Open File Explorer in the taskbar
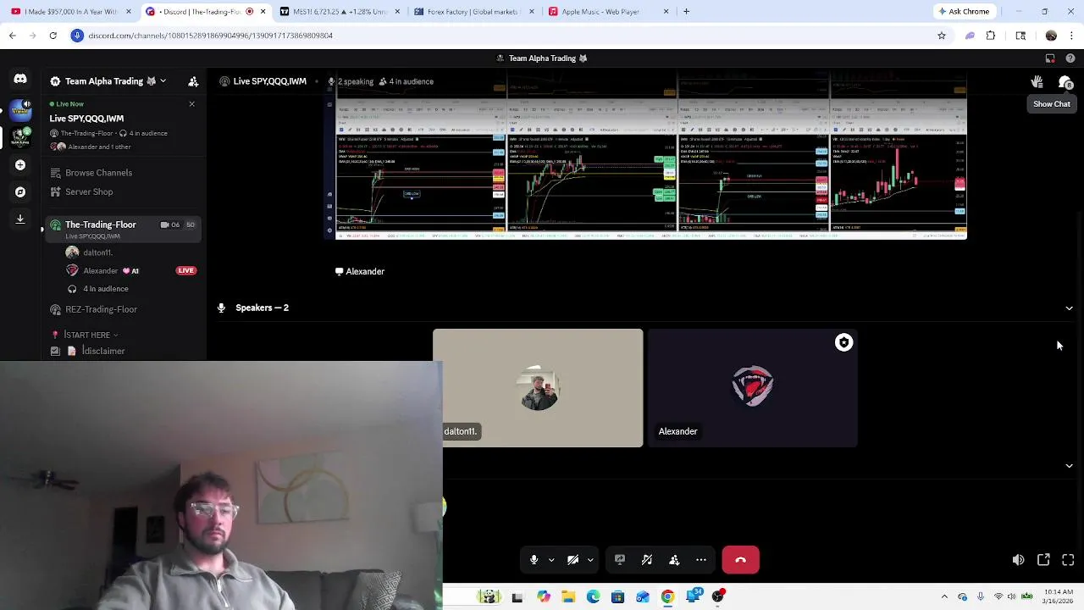The height and width of the screenshot is (610, 1084). tap(568, 596)
